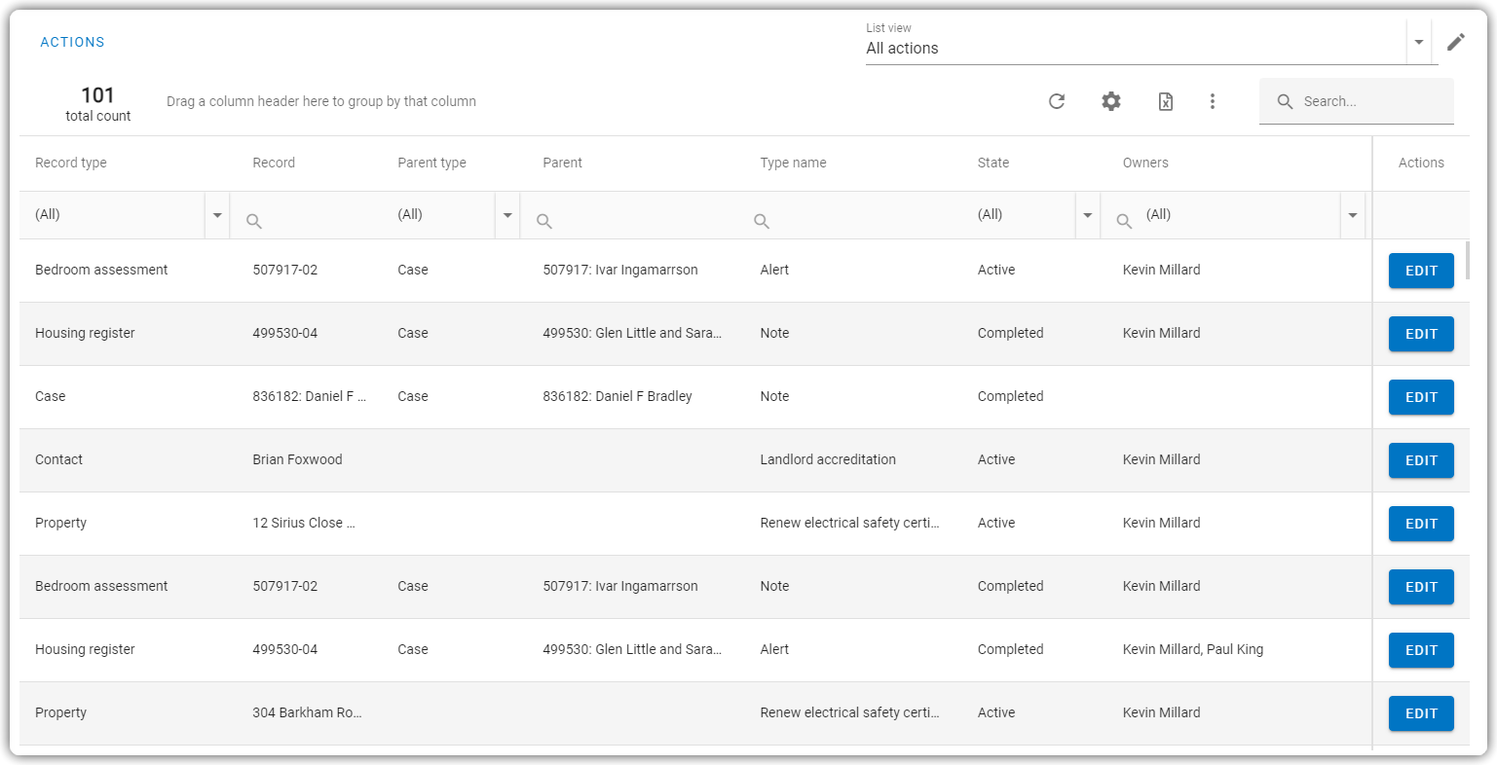The height and width of the screenshot is (765, 1497).
Task: Sort by State column header
Action: pyautogui.click(x=993, y=163)
